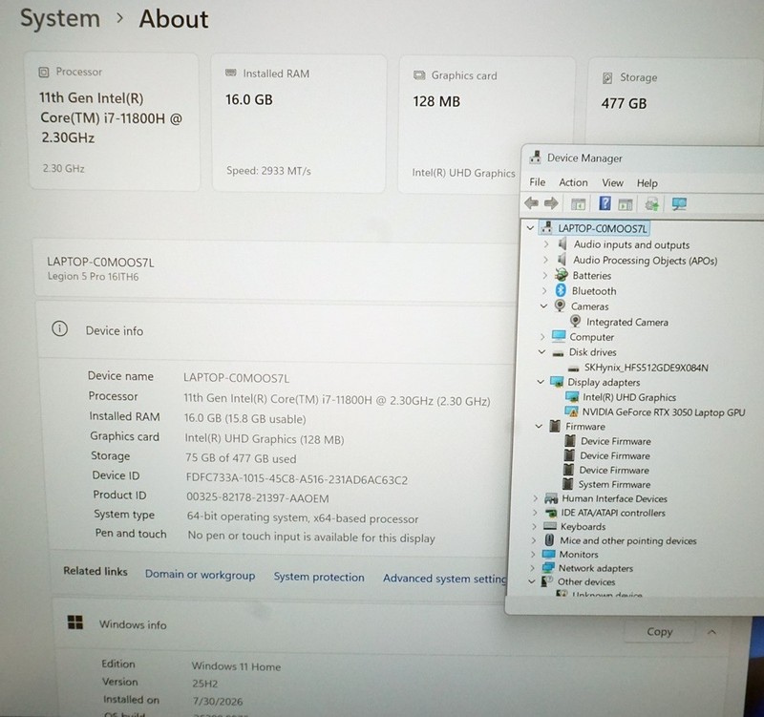This screenshot has width=764, height=717.
Task: Expand the Bluetooth chevron
Action: (544, 291)
